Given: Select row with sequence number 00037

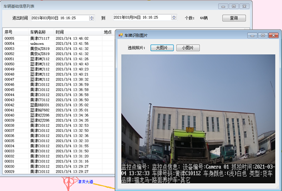Looking at the screenshot, I should click(x=59, y=130).
